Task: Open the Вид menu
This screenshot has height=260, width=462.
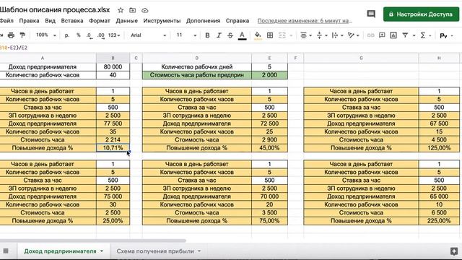Action: point(50,21)
